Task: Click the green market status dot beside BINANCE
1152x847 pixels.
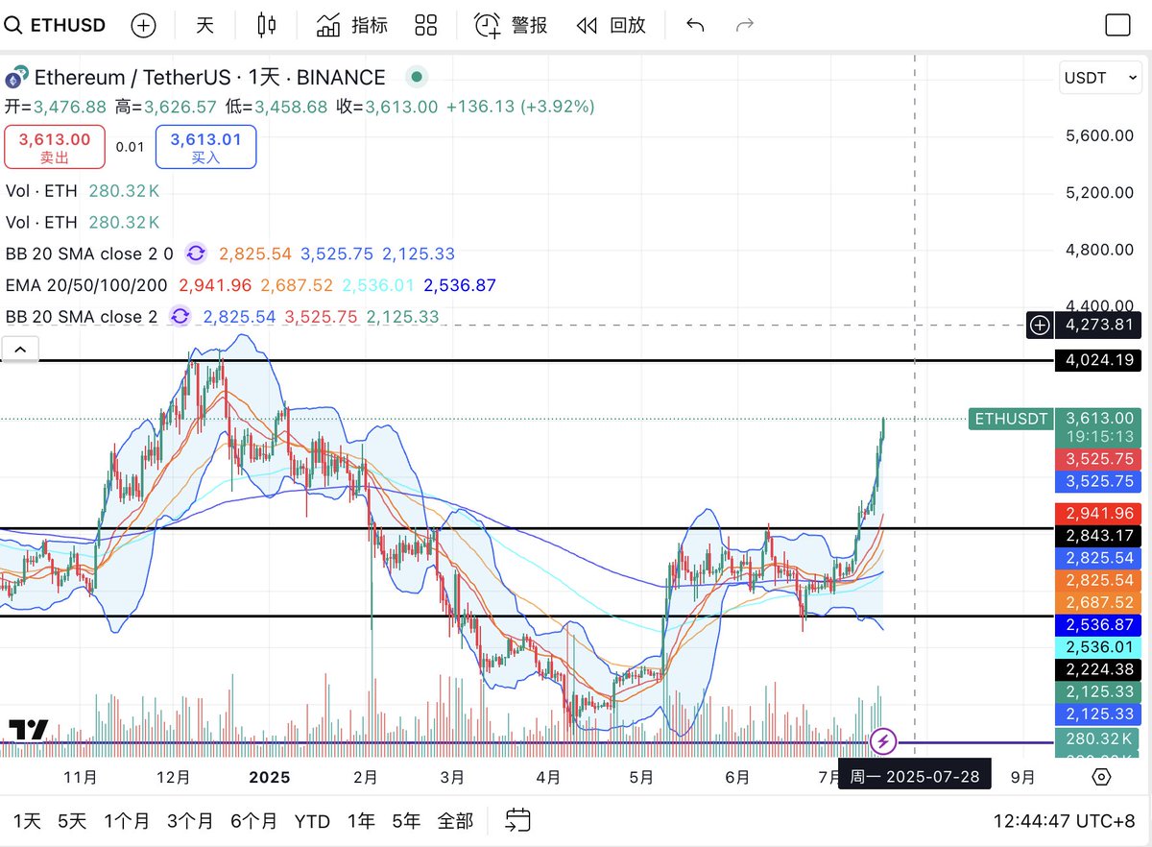Action: [x=416, y=77]
